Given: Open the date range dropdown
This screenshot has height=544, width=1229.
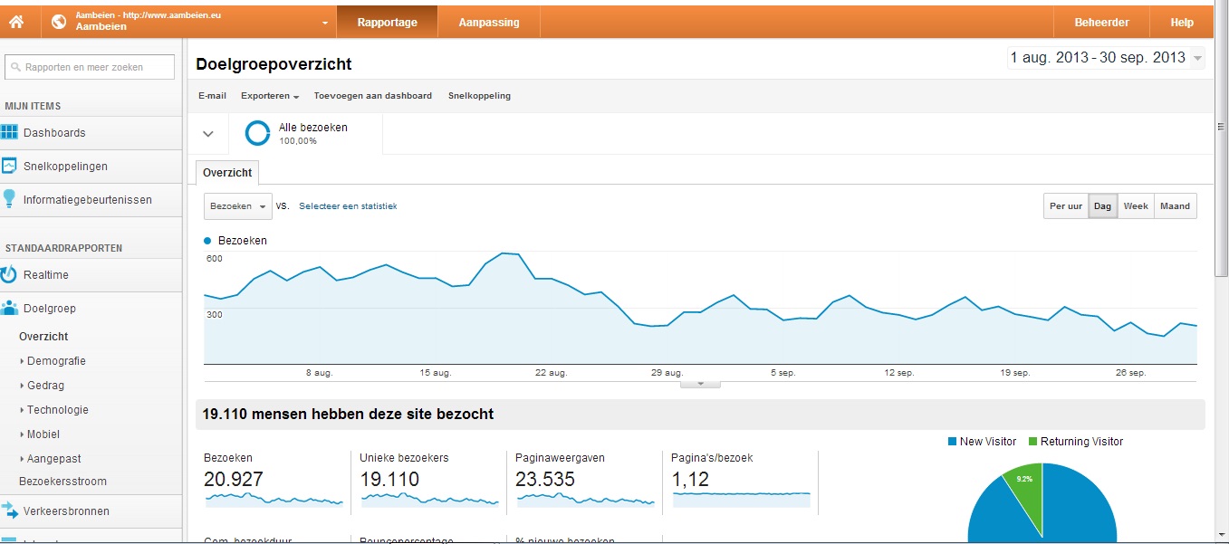Looking at the screenshot, I should pos(1198,58).
